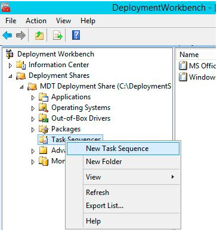Expand the Mon tree node arrow
Viewport: 217px width, 233px height.
(x=33, y=162)
